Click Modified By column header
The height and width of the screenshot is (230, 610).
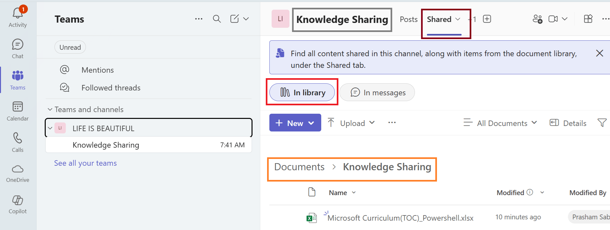[588, 193]
